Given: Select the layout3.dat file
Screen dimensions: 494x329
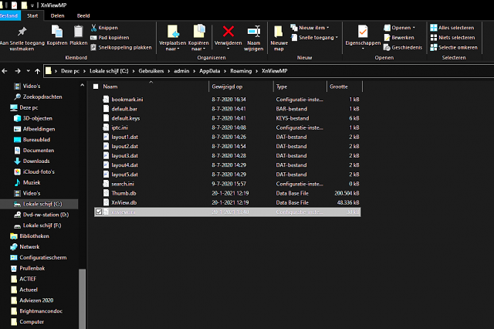Looking at the screenshot, I should [x=227, y=156].
